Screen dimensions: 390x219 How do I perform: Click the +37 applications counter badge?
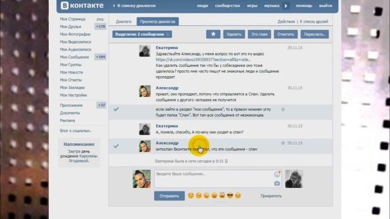click(x=101, y=105)
